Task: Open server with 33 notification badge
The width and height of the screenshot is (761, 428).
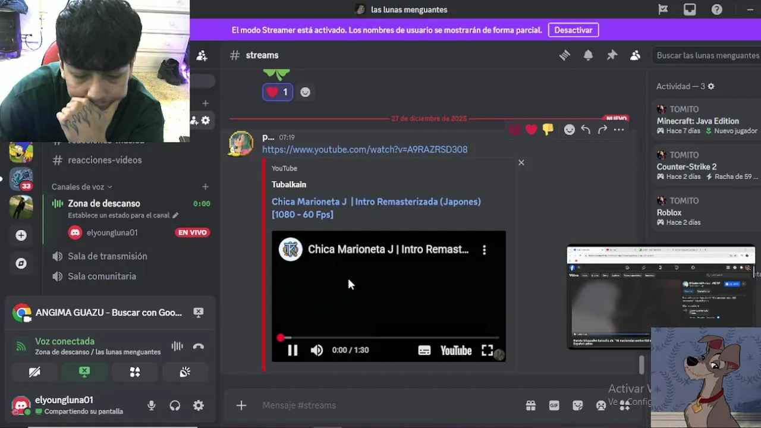Action: [21, 178]
